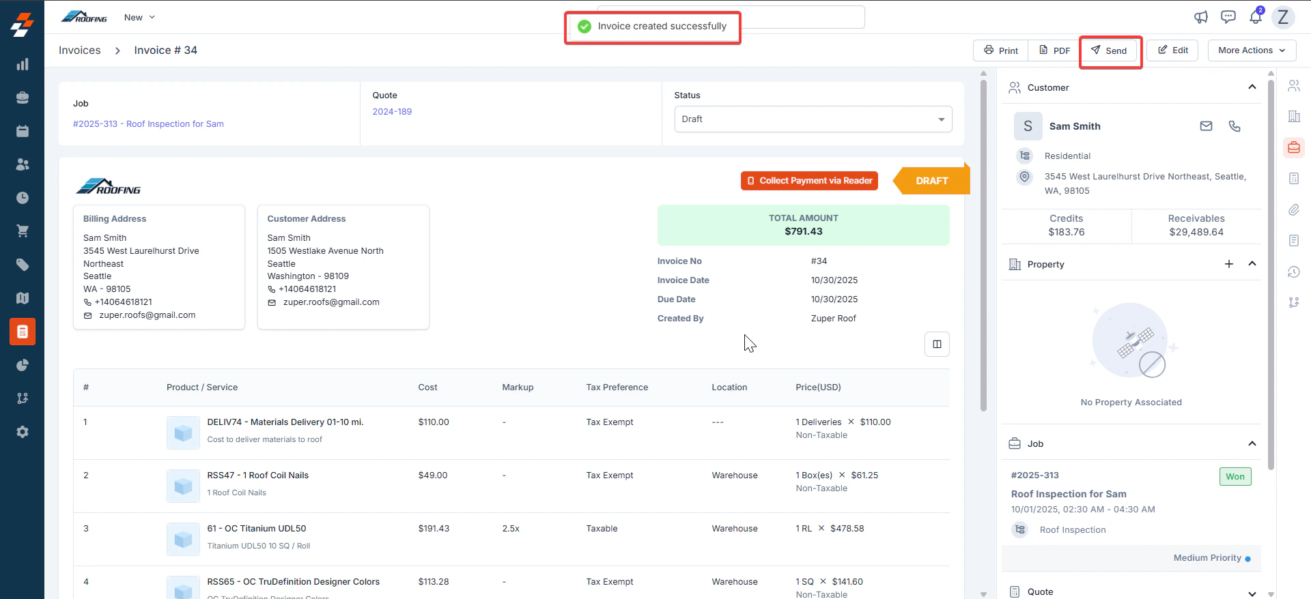1311x599 pixels.
Task: Click the RSS47 product thumbnail
Action: click(x=183, y=486)
